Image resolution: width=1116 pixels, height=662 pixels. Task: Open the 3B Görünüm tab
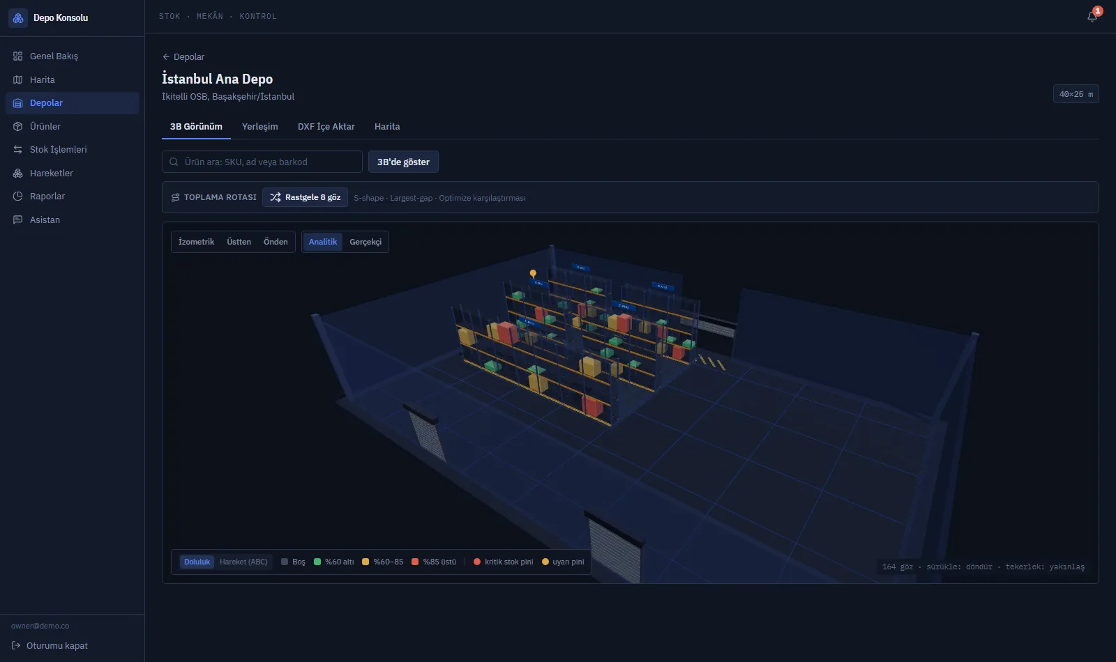pyautogui.click(x=196, y=127)
